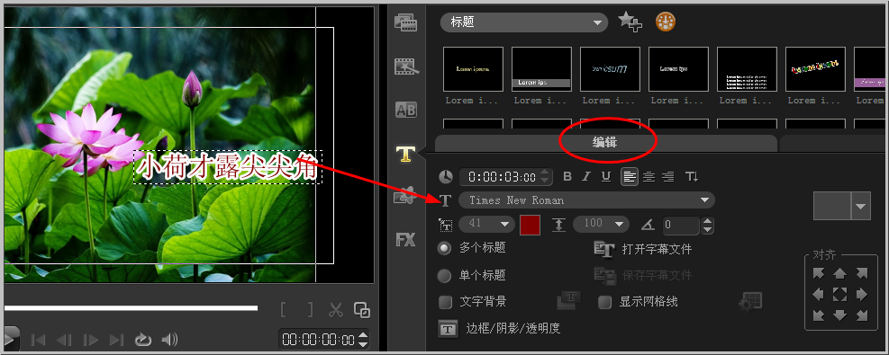The height and width of the screenshot is (355, 889).
Task: Select the 多个标题 radio option
Action: pos(445,247)
